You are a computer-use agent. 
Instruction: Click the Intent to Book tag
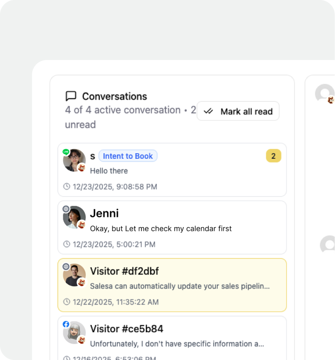point(128,156)
